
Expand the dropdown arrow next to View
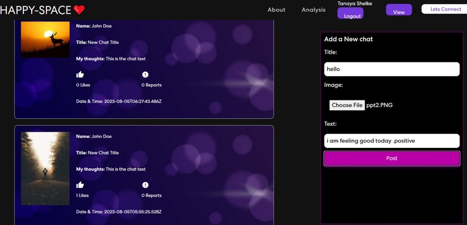[415, 12]
